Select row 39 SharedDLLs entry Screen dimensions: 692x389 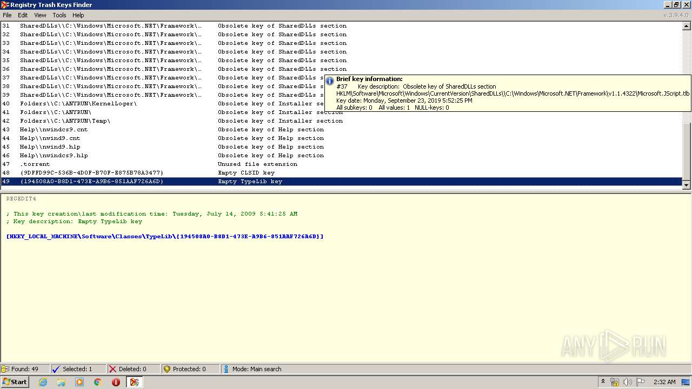coord(162,95)
